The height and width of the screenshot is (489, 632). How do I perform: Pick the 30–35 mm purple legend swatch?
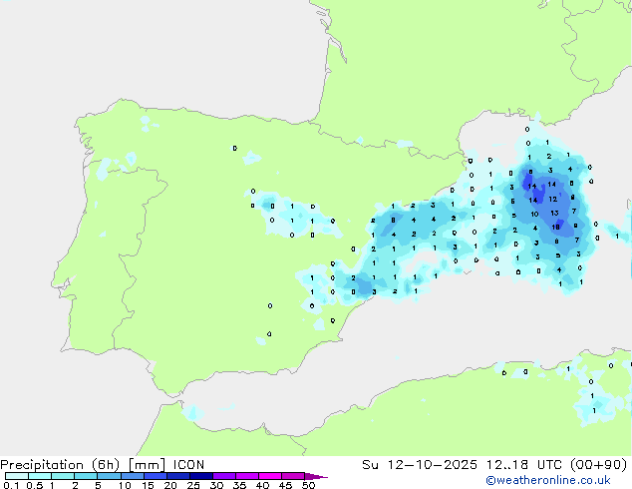coord(224,476)
